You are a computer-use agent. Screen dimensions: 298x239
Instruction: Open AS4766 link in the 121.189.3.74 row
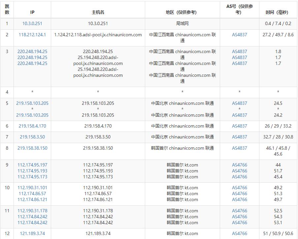click(x=240, y=233)
